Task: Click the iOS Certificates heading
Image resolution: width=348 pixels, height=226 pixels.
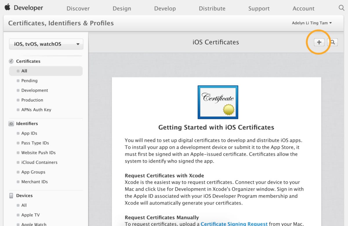Action: coord(216,42)
